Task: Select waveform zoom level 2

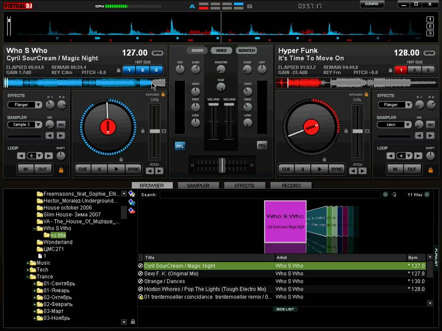Action: coord(430,26)
